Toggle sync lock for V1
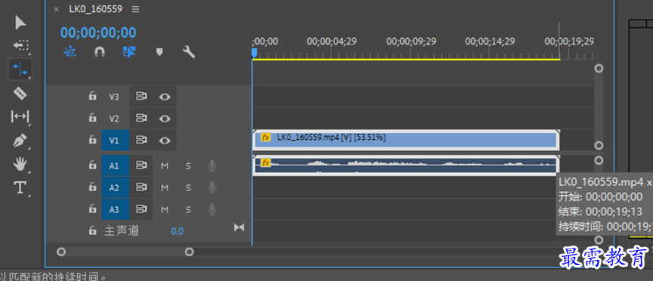The width and height of the screenshot is (653, 281). click(x=142, y=140)
